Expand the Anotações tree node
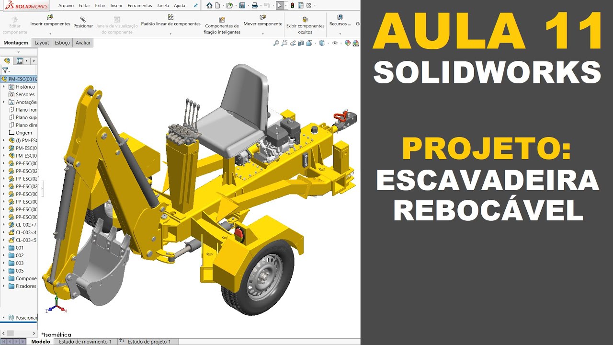613x345 pixels. tap(4, 102)
